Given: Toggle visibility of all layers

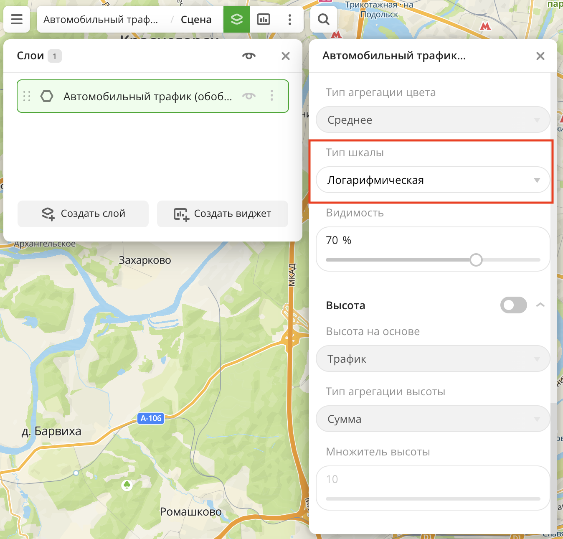Looking at the screenshot, I should pyautogui.click(x=249, y=56).
